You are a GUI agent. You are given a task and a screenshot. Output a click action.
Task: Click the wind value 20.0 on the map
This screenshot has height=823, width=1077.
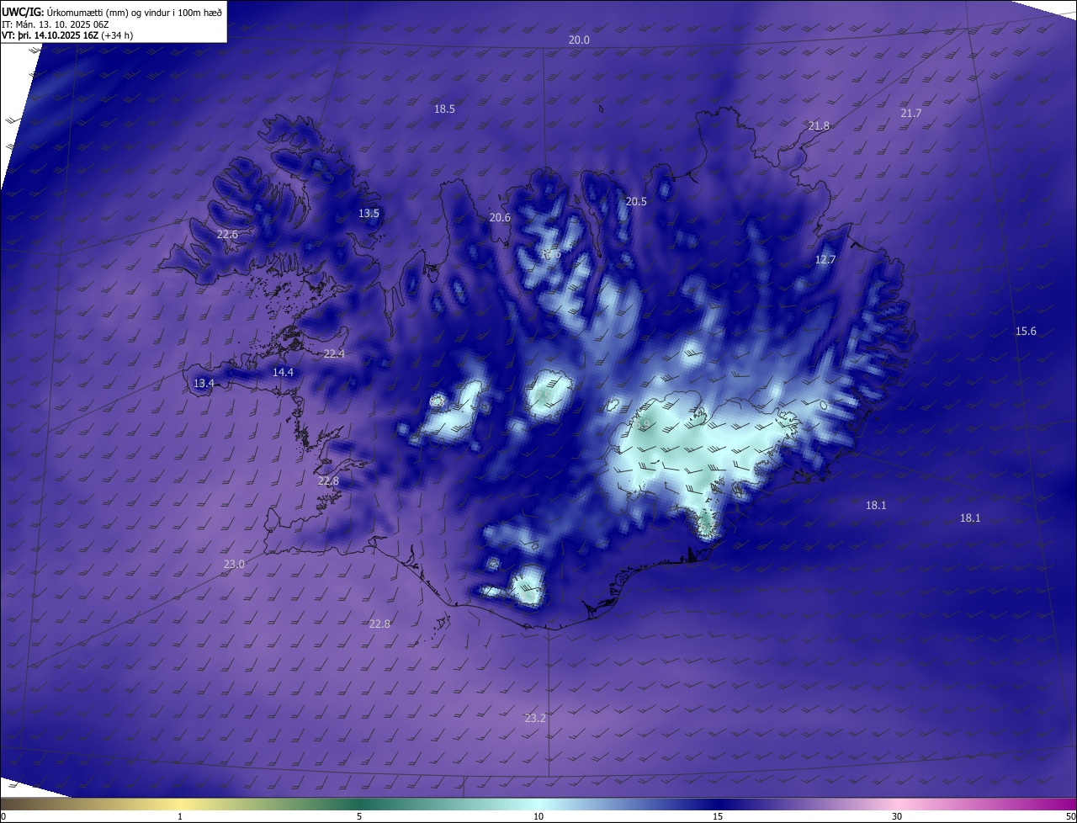[579, 40]
